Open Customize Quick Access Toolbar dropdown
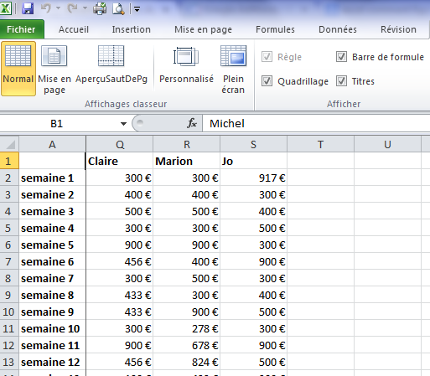Screen dimensions: 430x376 [x=137, y=9]
